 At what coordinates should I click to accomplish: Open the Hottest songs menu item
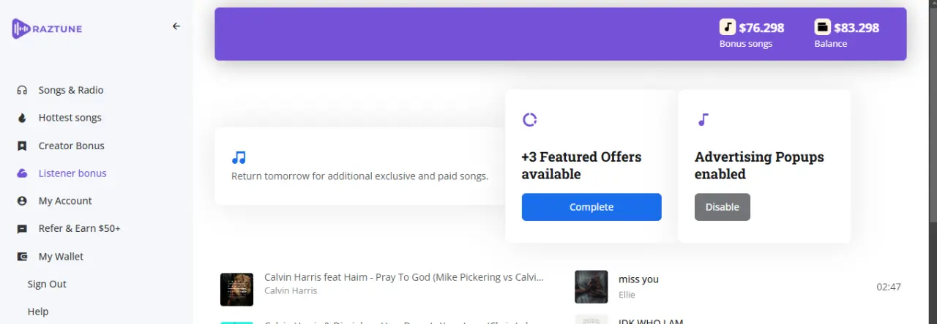click(70, 118)
